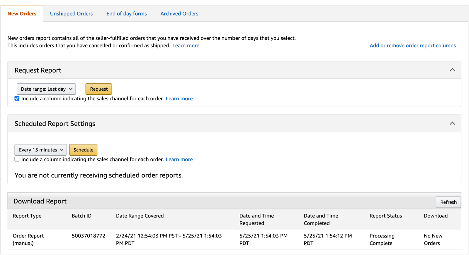This screenshot has width=469, height=255.
Task: Click the Request Report section header
Action: coord(38,70)
